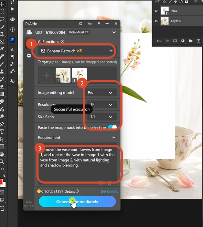Open the Actions panel play icon
The width and height of the screenshot is (203, 227).
pos(13,9)
